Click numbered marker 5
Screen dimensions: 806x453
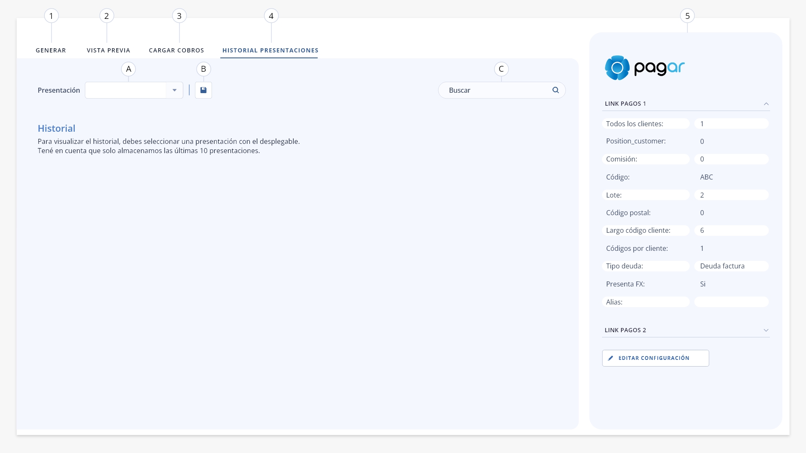[687, 16]
